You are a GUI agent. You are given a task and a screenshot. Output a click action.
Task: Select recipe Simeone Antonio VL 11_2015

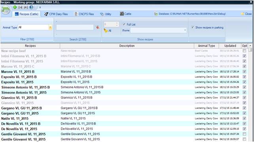(x=24, y=92)
